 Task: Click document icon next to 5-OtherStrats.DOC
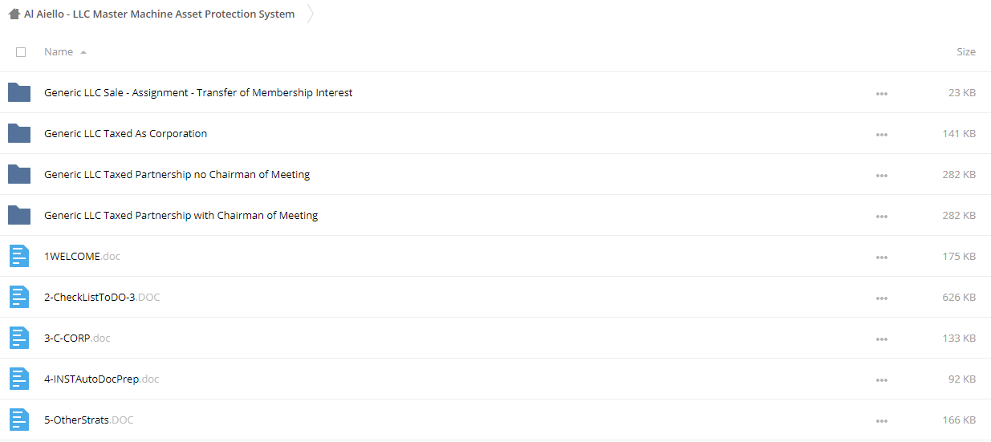[19, 420]
